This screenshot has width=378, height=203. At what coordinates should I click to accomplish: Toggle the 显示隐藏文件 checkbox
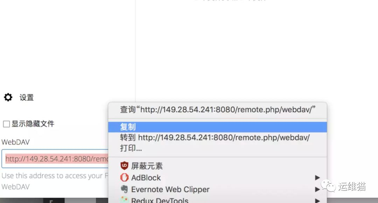[6, 124]
